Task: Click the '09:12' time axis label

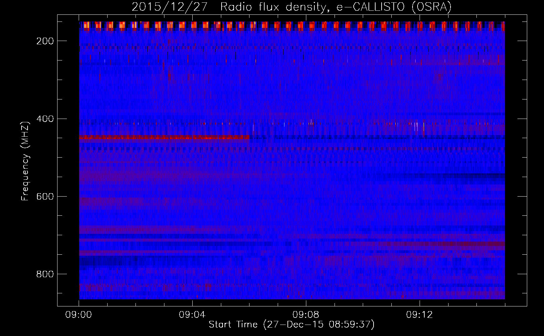Action: (x=420, y=315)
